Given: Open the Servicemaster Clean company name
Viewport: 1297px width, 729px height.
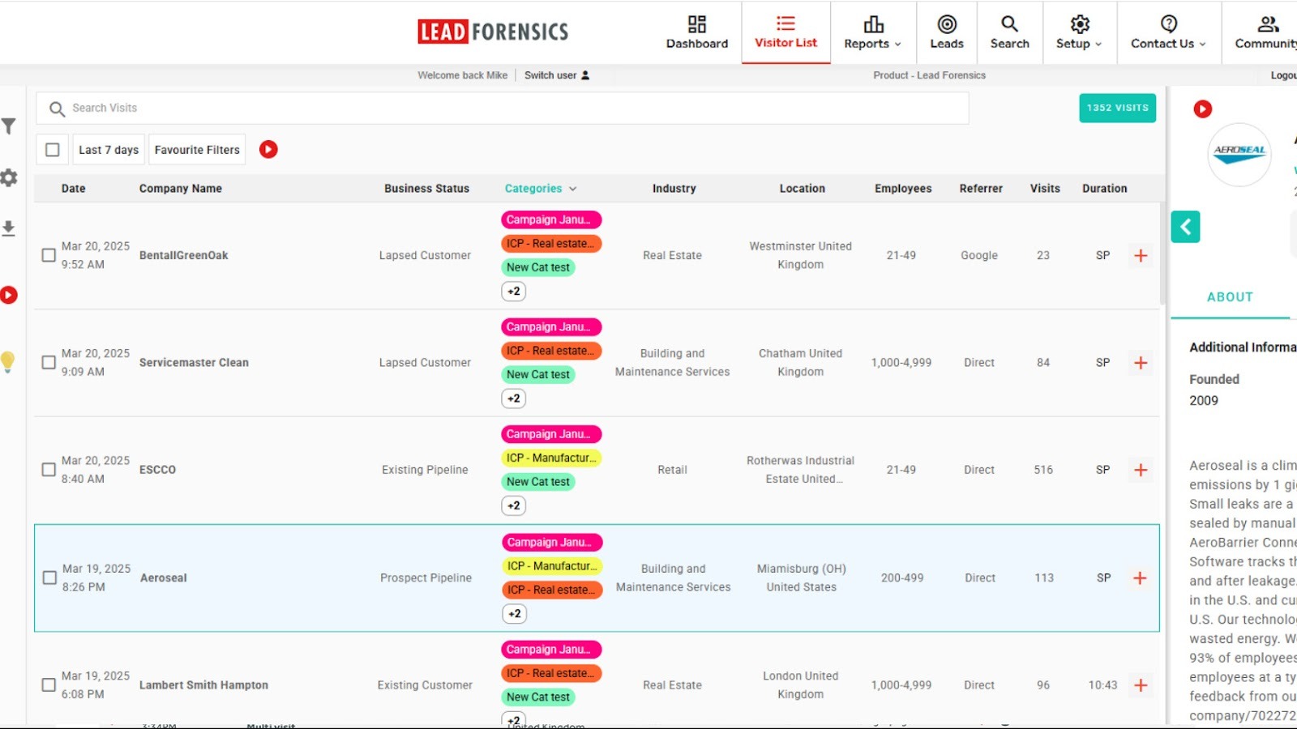Looking at the screenshot, I should pos(194,362).
